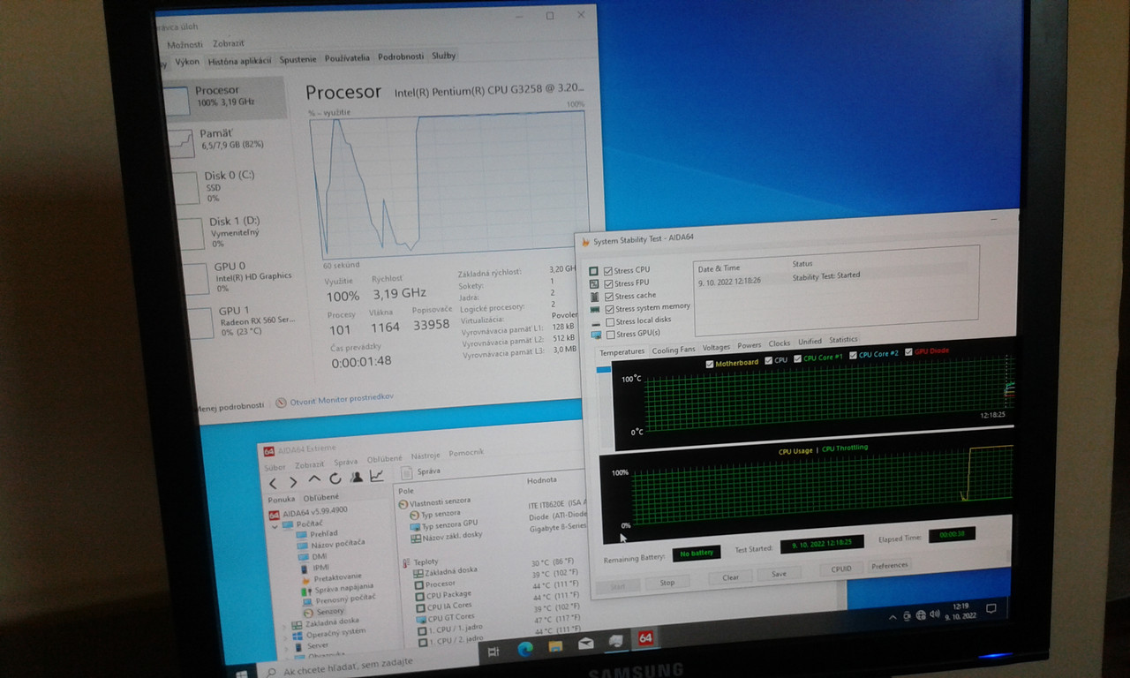Go back using AIDA64 back arrow
The width and height of the screenshot is (1130, 678).
[x=273, y=482]
